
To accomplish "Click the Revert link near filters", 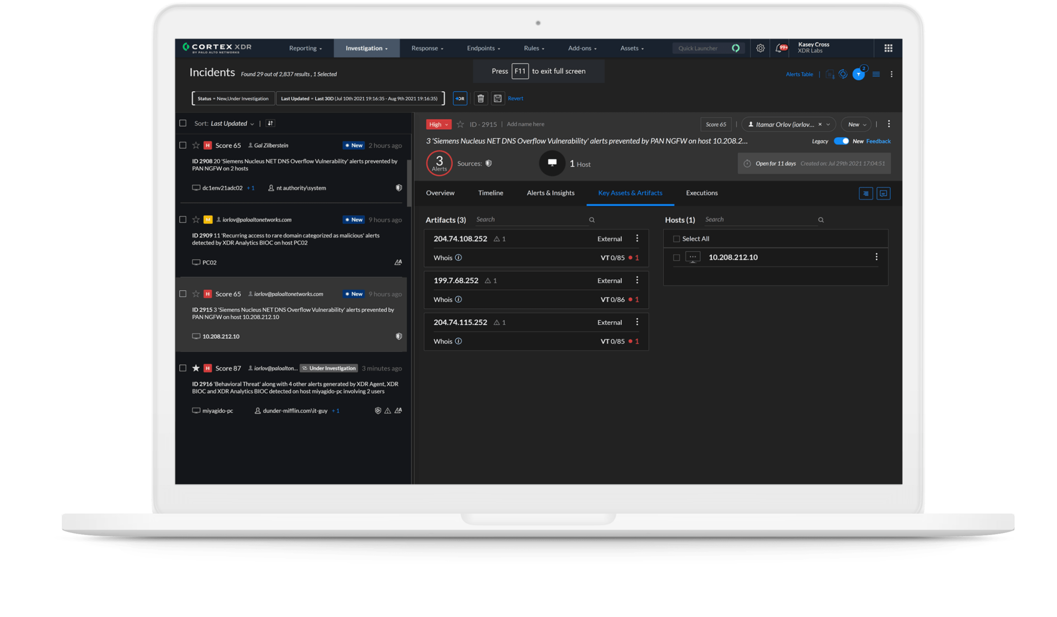I will pyautogui.click(x=515, y=98).
